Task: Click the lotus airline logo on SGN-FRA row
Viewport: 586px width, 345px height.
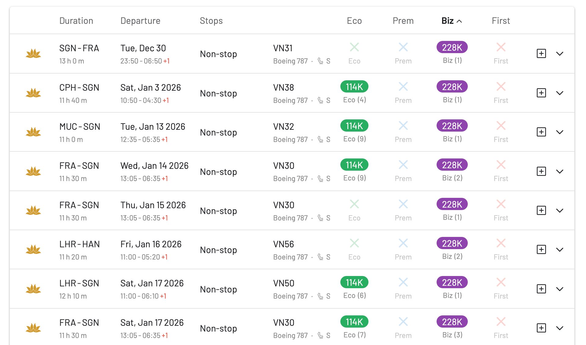Action: point(34,53)
